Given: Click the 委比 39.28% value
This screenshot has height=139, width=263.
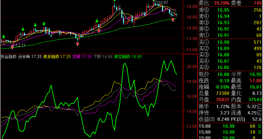Looking at the screenshot, I should point(221,3).
